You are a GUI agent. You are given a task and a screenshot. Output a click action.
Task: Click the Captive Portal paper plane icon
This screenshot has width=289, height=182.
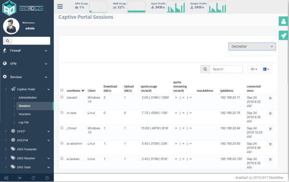click(13, 89)
